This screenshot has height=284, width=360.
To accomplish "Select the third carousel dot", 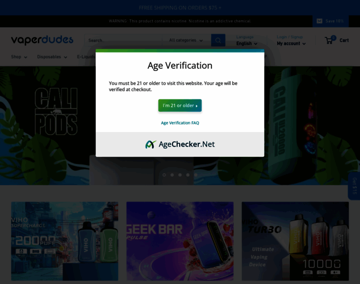I will [180, 175].
